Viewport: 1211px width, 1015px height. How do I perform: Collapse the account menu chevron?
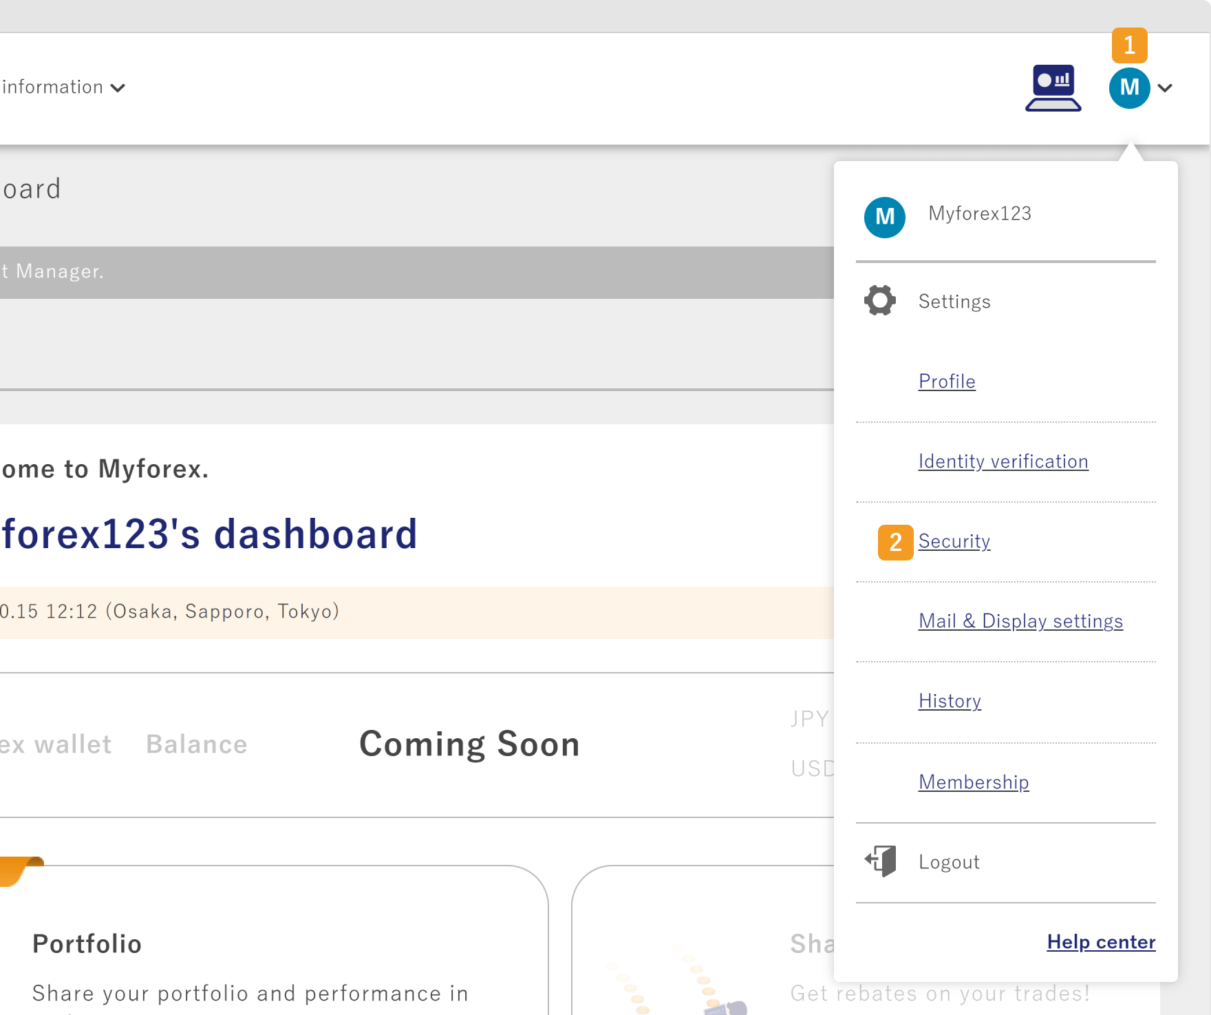[x=1165, y=88]
